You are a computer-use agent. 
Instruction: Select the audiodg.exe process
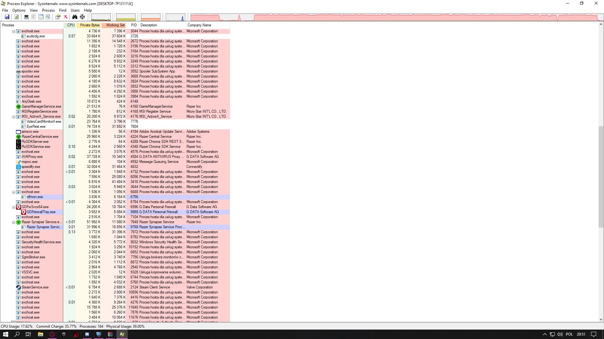pos(36,36)
